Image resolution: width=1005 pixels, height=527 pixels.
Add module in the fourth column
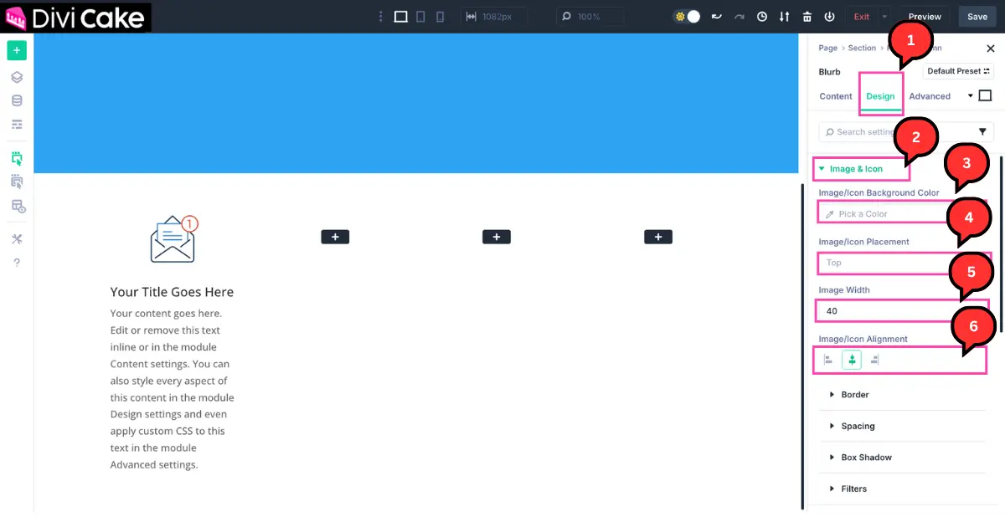pyautogui.click(x=658, y=238)
